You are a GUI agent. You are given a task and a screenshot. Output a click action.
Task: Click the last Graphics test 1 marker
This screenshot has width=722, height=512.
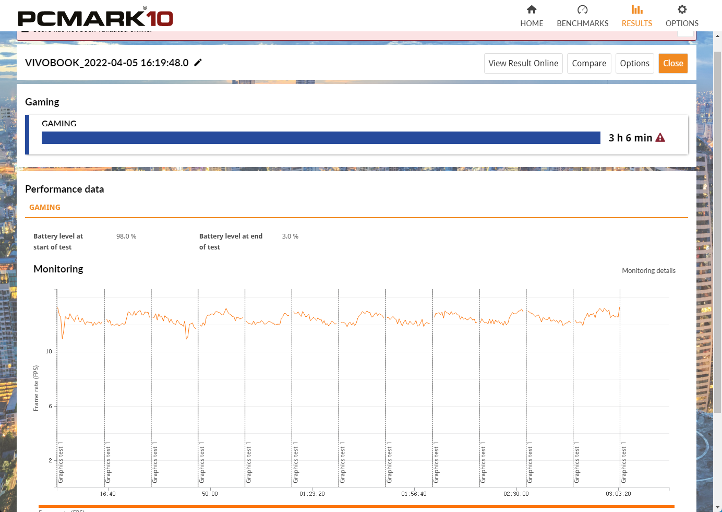coord(623,464)
